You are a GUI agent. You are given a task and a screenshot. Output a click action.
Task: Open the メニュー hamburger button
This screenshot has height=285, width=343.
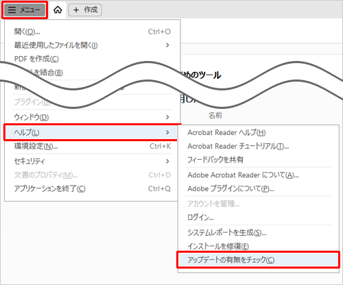[25, 10]
